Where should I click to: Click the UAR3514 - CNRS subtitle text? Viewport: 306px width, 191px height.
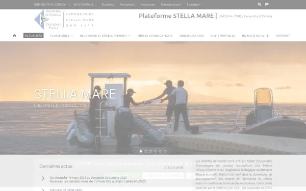(x=245, y=16)
